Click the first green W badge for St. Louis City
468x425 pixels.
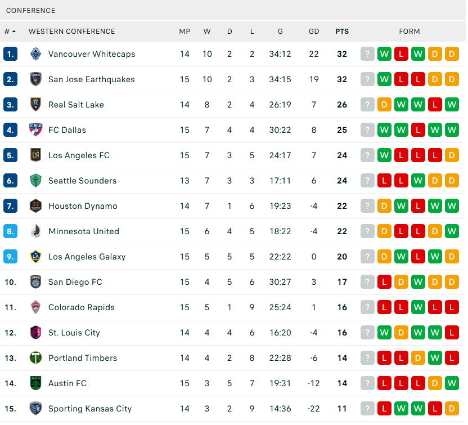click(x=384, y=333)
